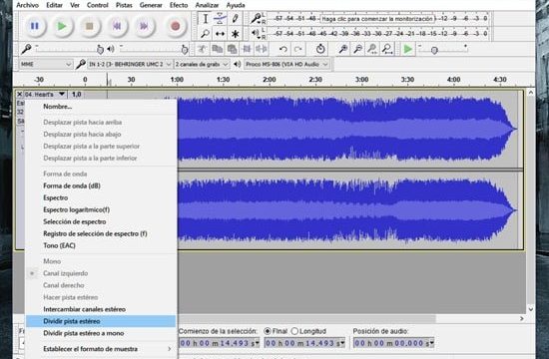This screenshot has width=549, height=359.
Task: Skip to start of the project
Action: click(117, 26)
